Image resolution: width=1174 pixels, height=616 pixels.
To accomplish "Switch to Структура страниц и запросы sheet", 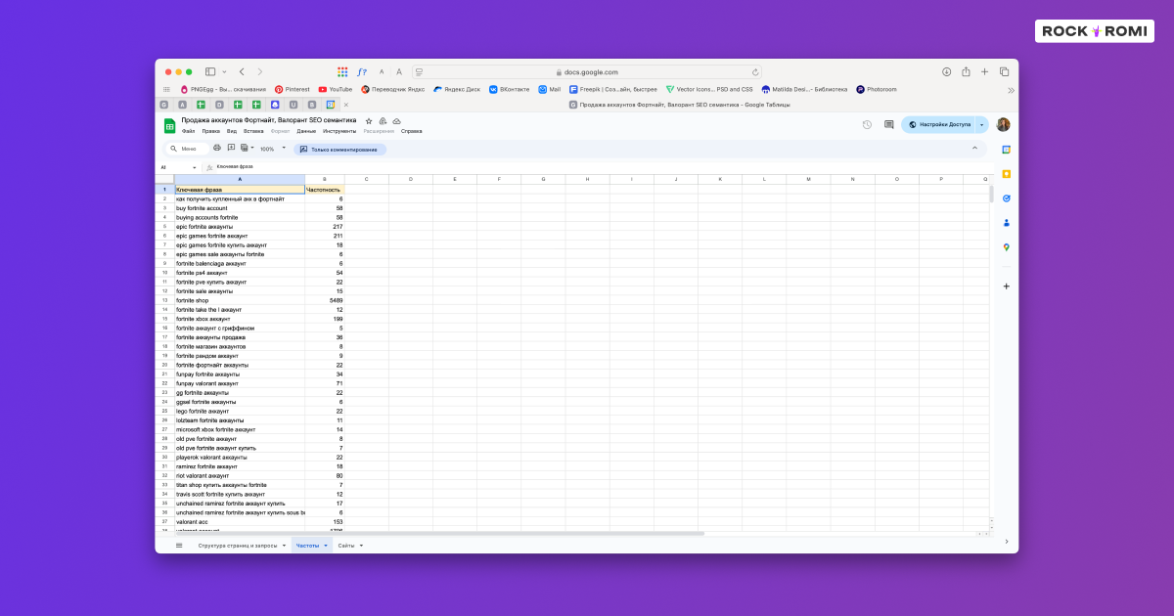I will (x=238, y=545).
